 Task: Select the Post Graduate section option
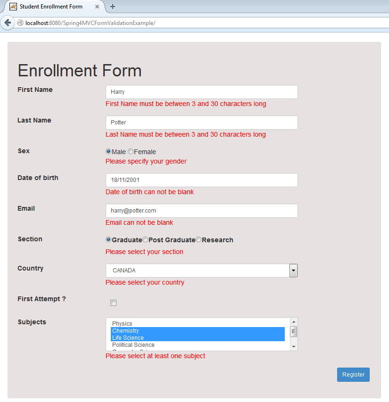[x=145, y=240]
